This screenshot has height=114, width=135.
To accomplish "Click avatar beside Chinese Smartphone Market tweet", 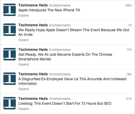I will pyautogui.click(x=10, y=54).
